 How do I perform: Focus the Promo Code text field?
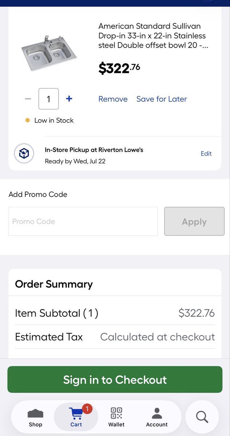83,221
